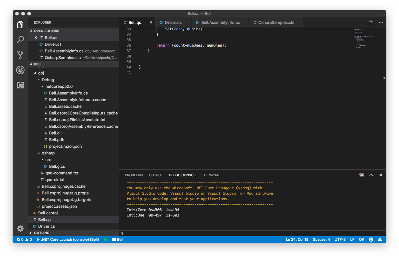The width and height of the screenshot is (399, 258).
Task: Open the Debug view icon
Action: pos(20,70)
